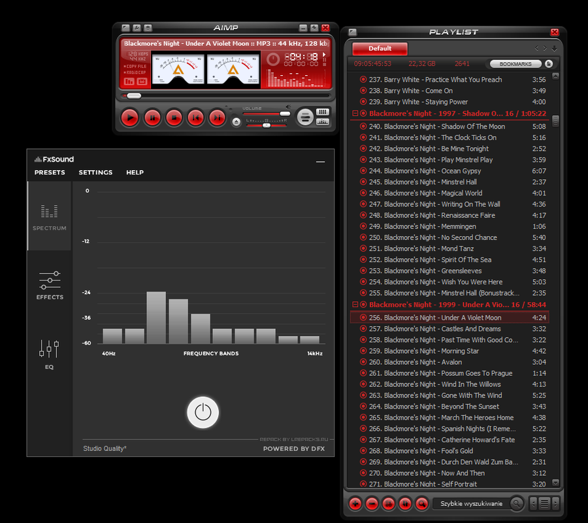
Task: Open the wrench settings icon in AIMP titlebar
Action: coord(137,27)
